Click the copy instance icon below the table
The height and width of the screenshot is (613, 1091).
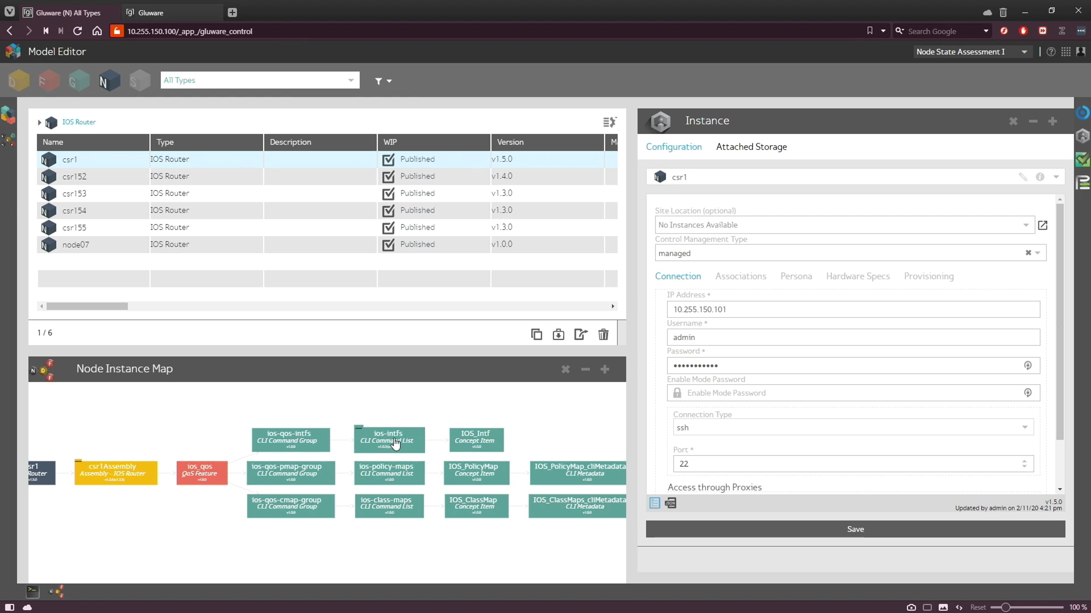536,335
